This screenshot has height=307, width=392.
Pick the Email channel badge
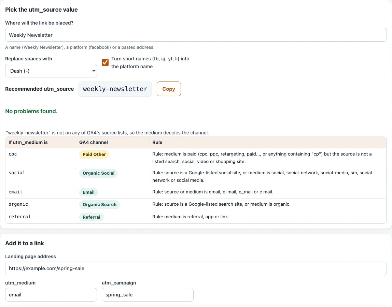tap(88, 192)
